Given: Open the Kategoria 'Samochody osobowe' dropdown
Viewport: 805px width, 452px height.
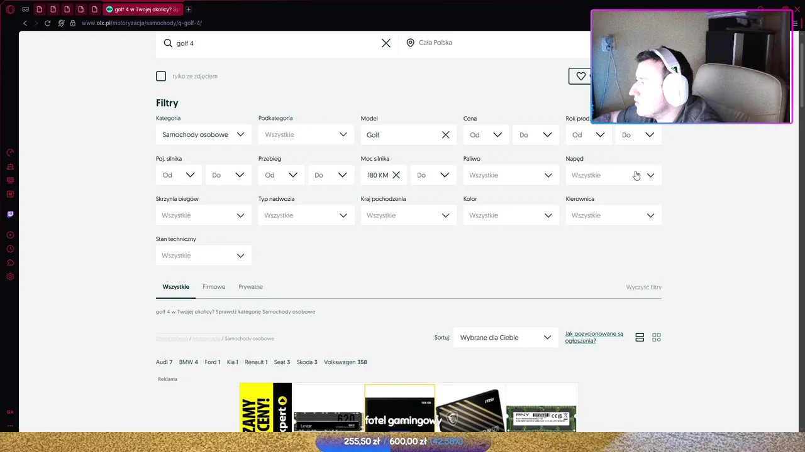Looking at the screenshot, I should [x=204, y=134].
